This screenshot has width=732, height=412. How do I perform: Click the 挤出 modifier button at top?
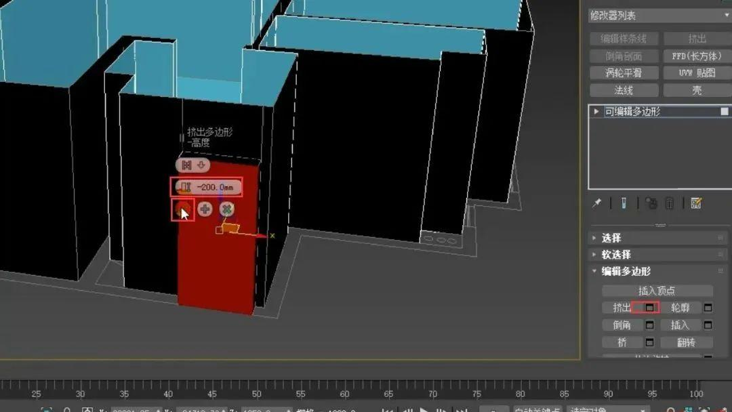(697, 39)
